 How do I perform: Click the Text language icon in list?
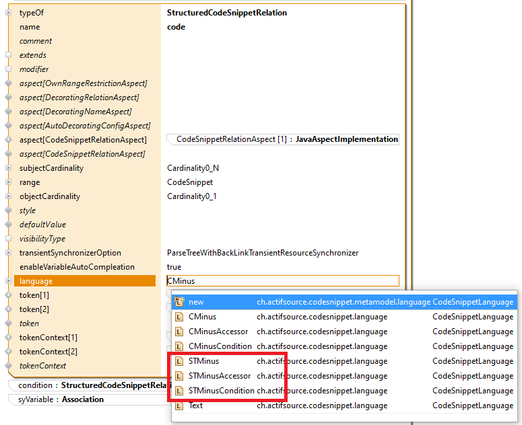[x=179, y=405]
